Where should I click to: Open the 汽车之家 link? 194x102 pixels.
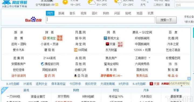click(x=173, y=44)
